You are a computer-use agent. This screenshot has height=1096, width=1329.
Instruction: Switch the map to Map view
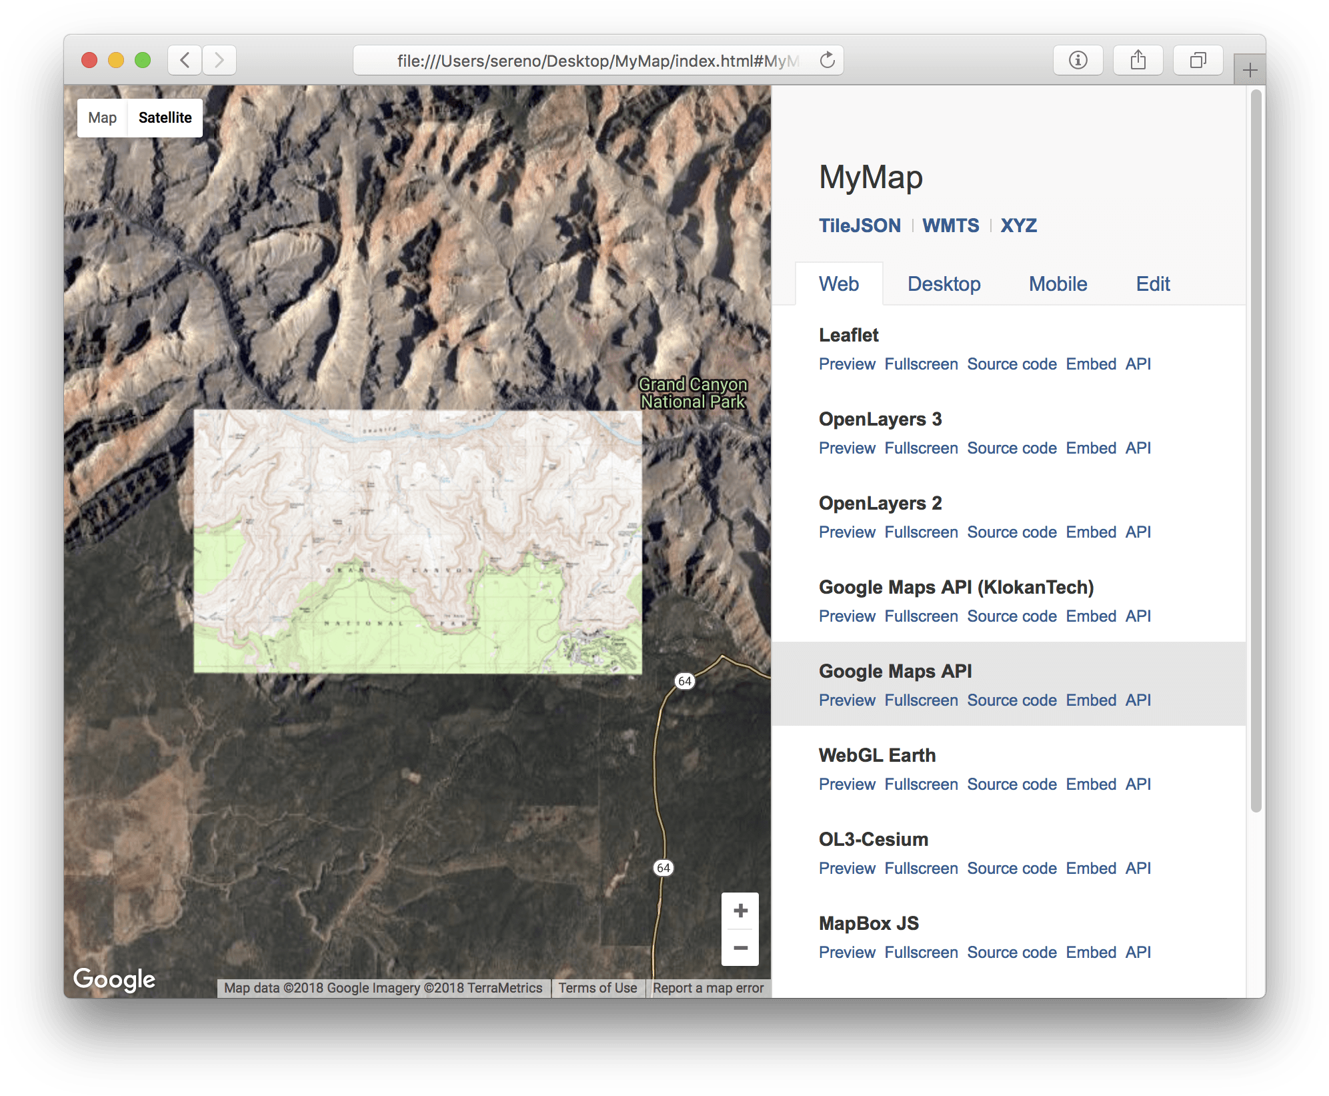[101, 117]
